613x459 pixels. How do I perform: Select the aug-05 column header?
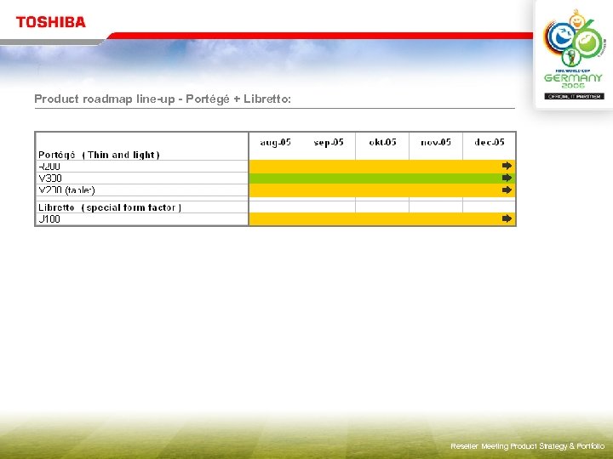click(276, 142)
